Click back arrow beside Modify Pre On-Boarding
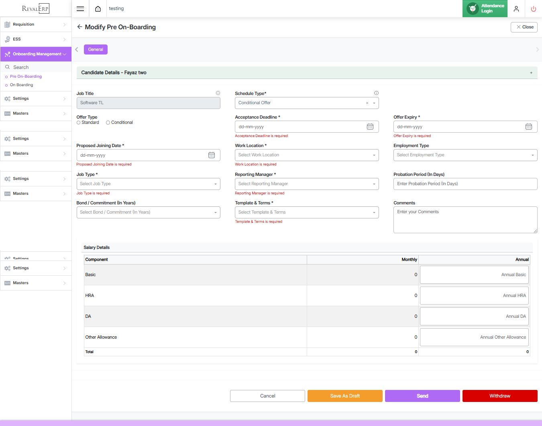542x426 pixels. click(x=79, y=27)
